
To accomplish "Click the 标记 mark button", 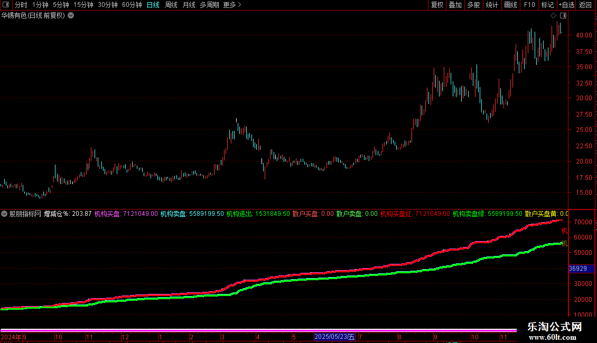I will click(547, 5).
